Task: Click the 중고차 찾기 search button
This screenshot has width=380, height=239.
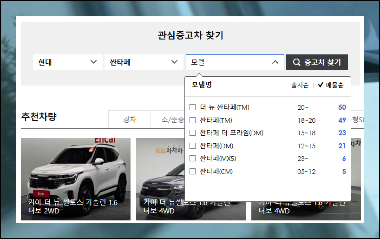Action: coord(317,62)
